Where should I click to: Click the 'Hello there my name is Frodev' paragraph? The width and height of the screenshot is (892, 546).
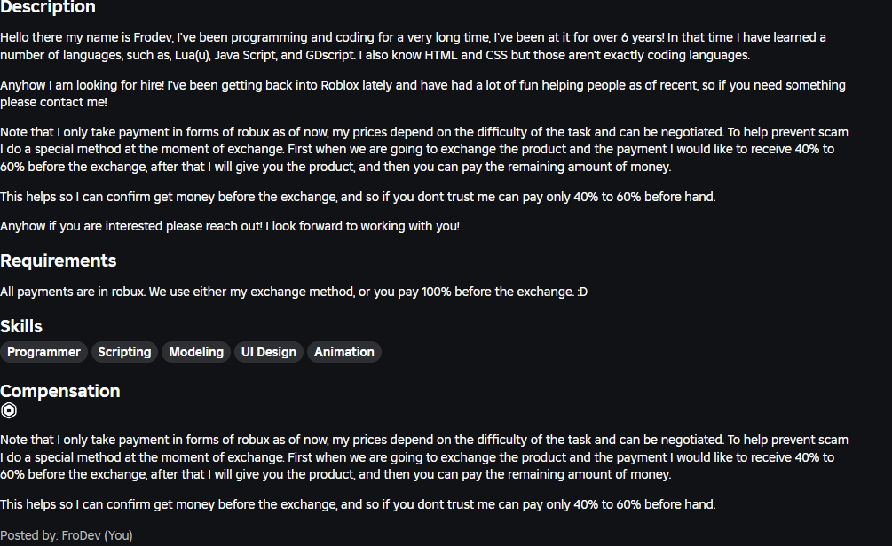click(413, 46)
